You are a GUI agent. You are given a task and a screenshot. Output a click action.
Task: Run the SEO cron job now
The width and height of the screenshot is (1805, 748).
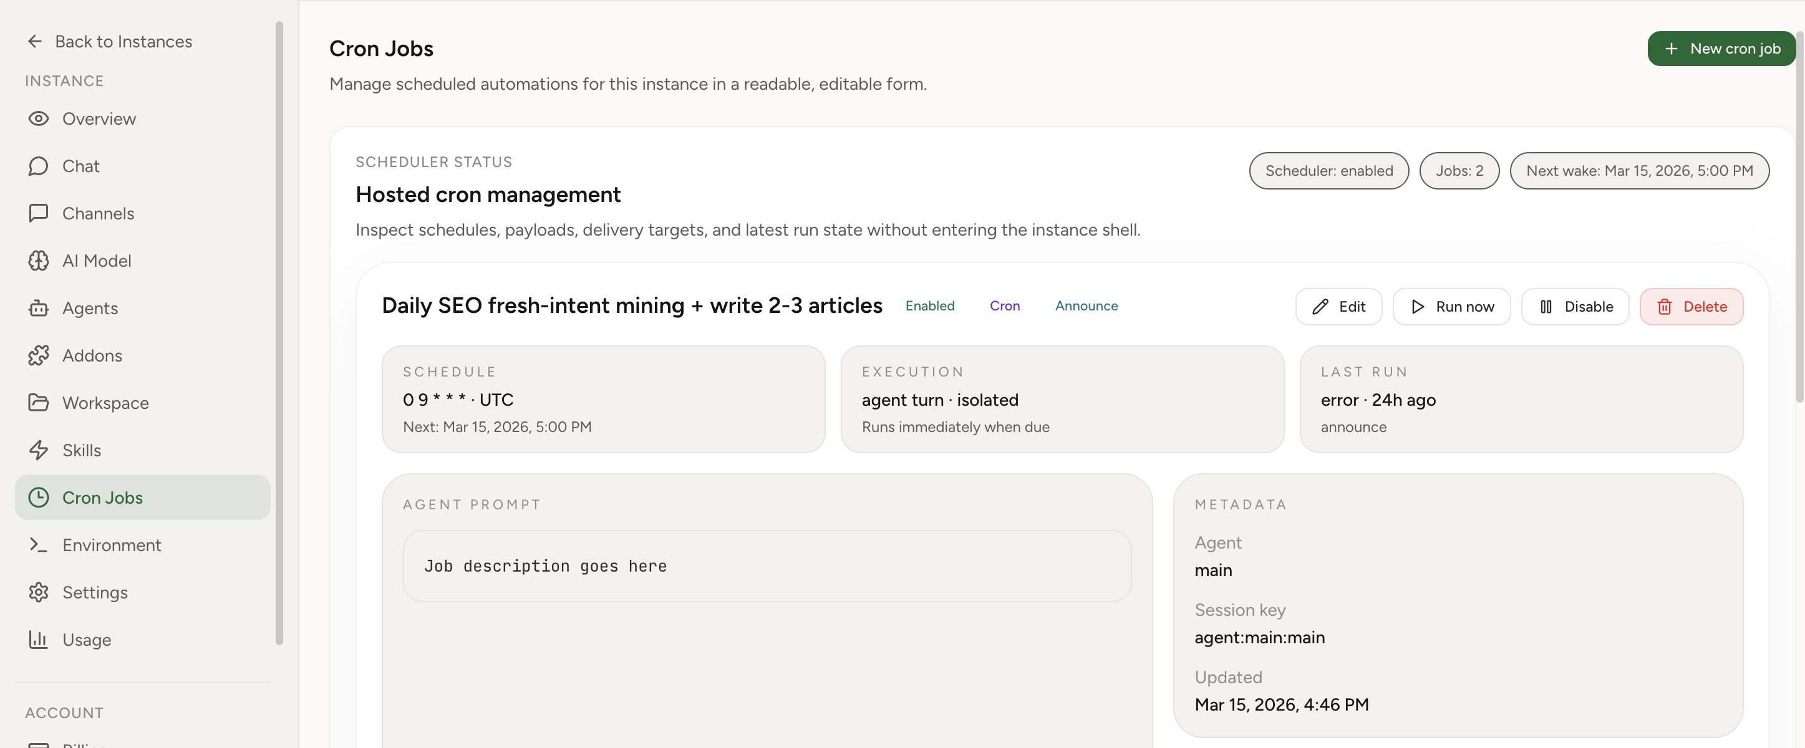pos(1451,306)
